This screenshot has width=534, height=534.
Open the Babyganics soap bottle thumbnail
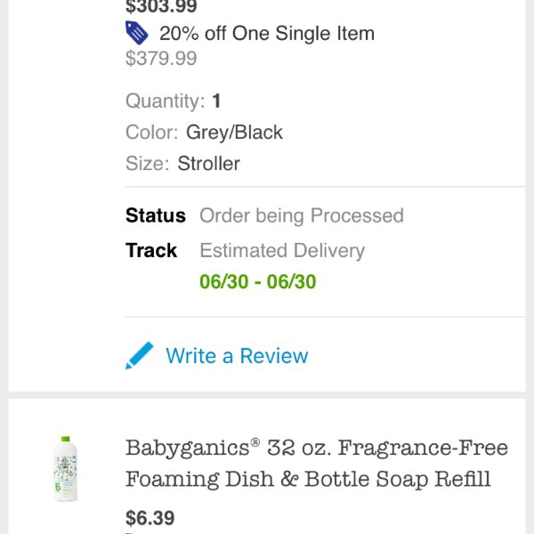click(x=66, y=469)
